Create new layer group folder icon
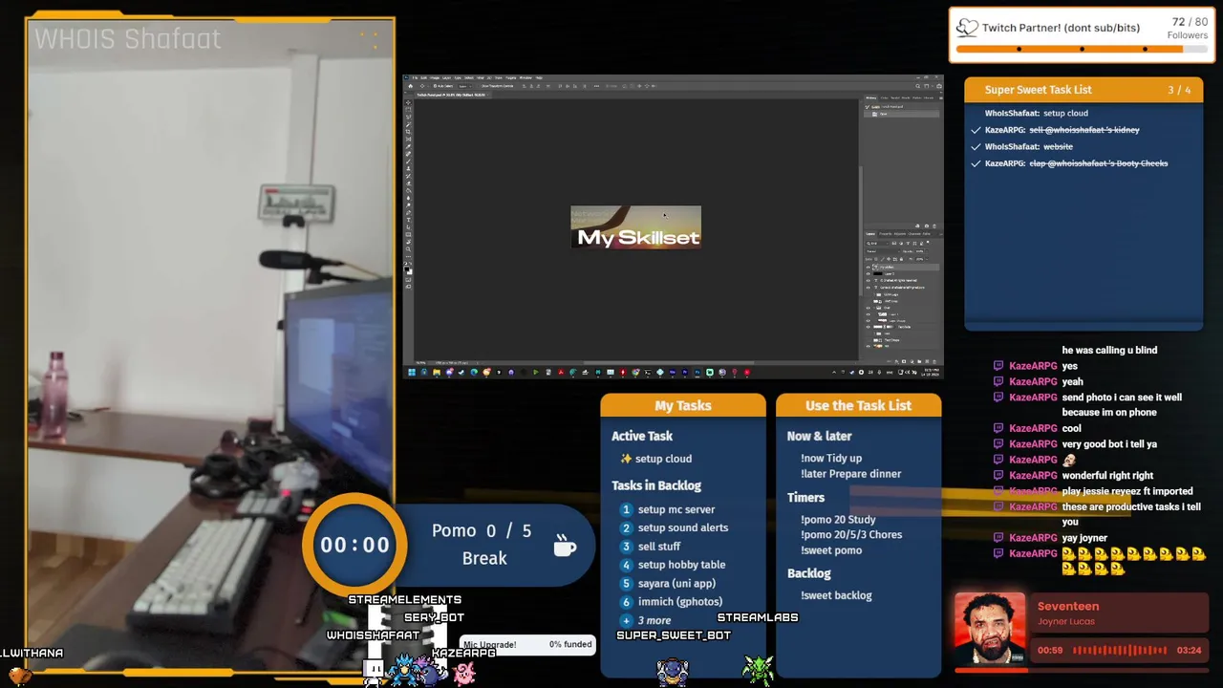 (x=919, y=361)
